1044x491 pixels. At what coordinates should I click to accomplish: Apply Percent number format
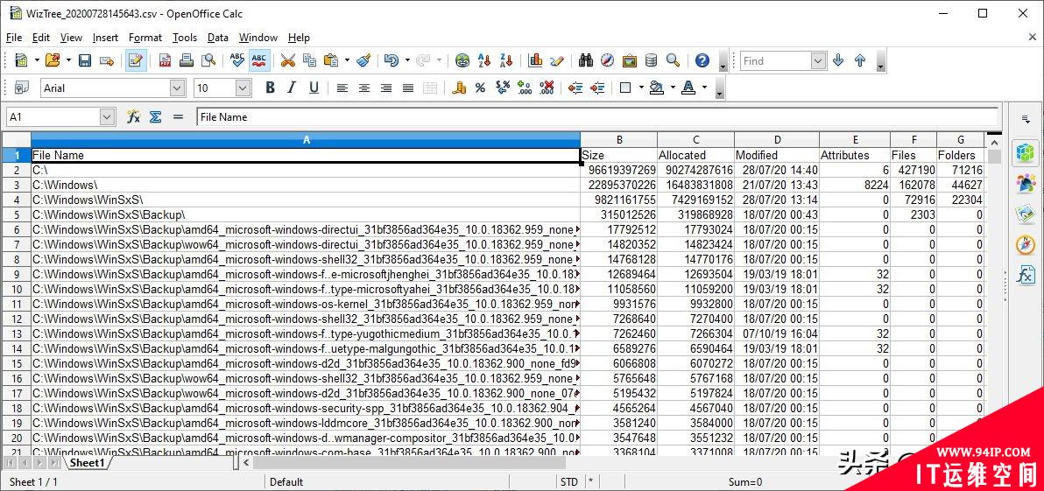point(480,88)
